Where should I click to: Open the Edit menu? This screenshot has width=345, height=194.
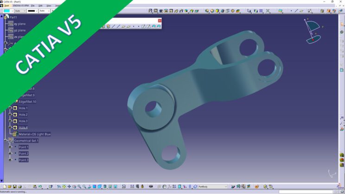[40, 6]
